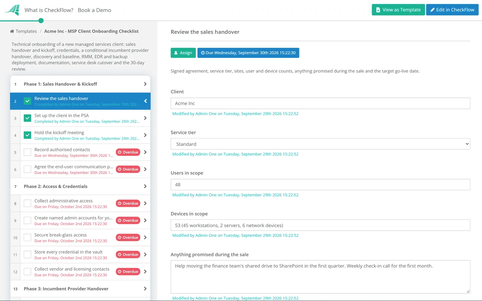This screenshot has width=482, height=301.
Task: Open the Service tier dropdown
Action: tap(320, 144)
